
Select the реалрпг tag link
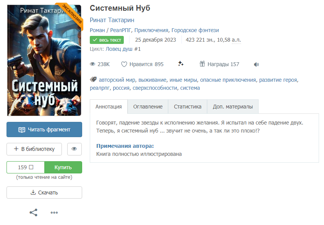(100, 88)
